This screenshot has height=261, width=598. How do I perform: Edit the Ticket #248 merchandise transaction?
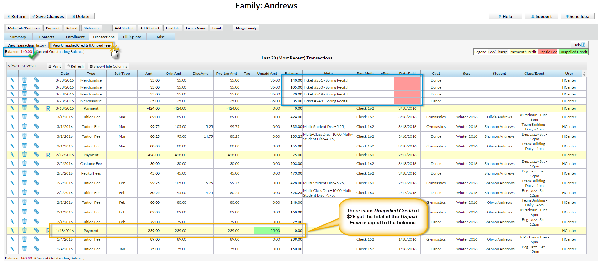point(12,101)
